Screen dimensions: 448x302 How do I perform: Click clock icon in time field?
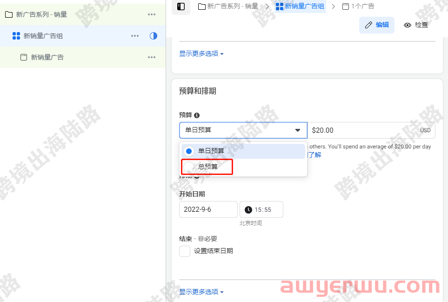(x=248, y=210)
